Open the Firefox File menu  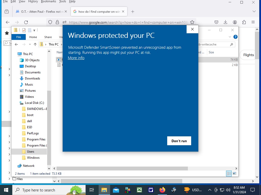click(x=5, y=2)
